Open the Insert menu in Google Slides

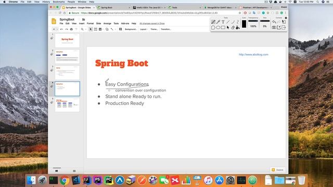[x=82, y=23]
